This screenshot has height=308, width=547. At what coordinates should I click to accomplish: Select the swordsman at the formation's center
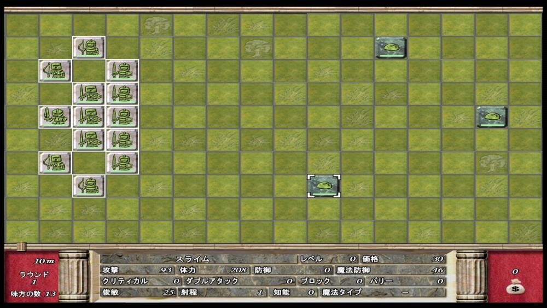(89, 117)
